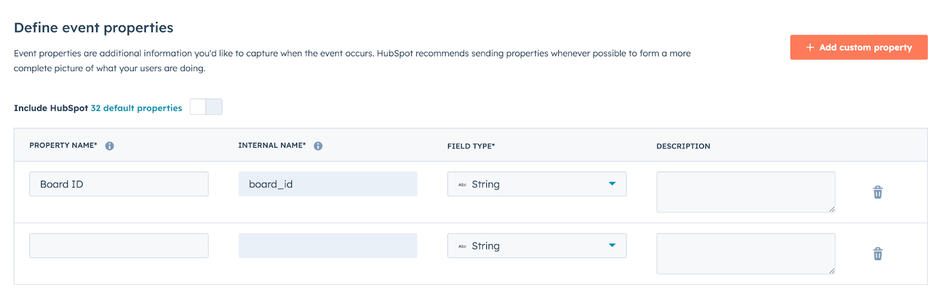Grab the resize handle of Board ID description

(832, 209)
